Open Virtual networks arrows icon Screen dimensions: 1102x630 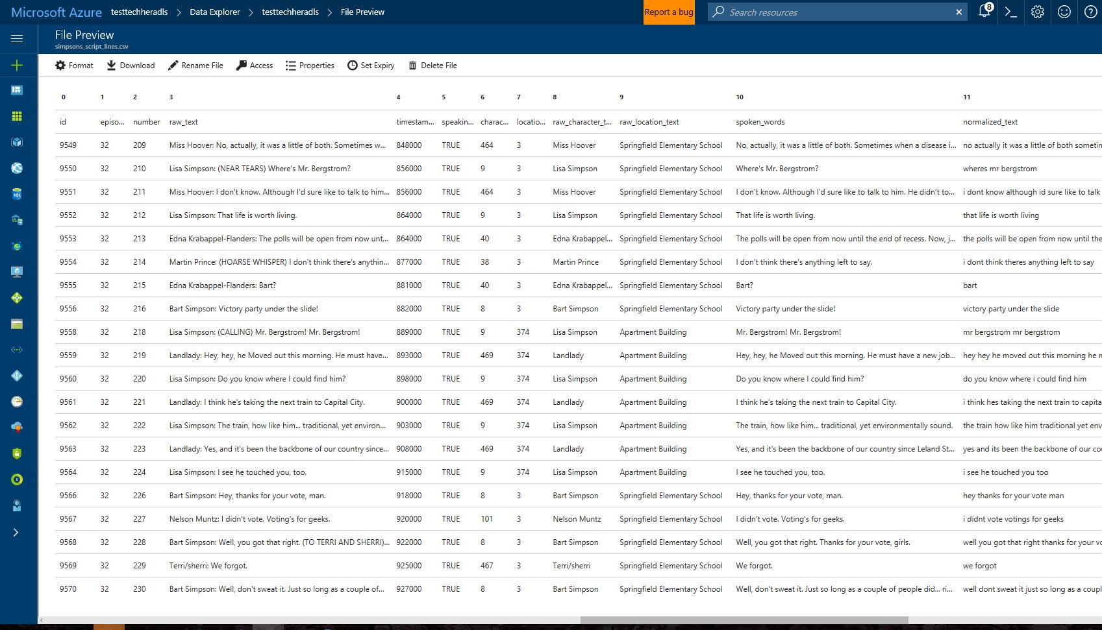tap(17, 350)
